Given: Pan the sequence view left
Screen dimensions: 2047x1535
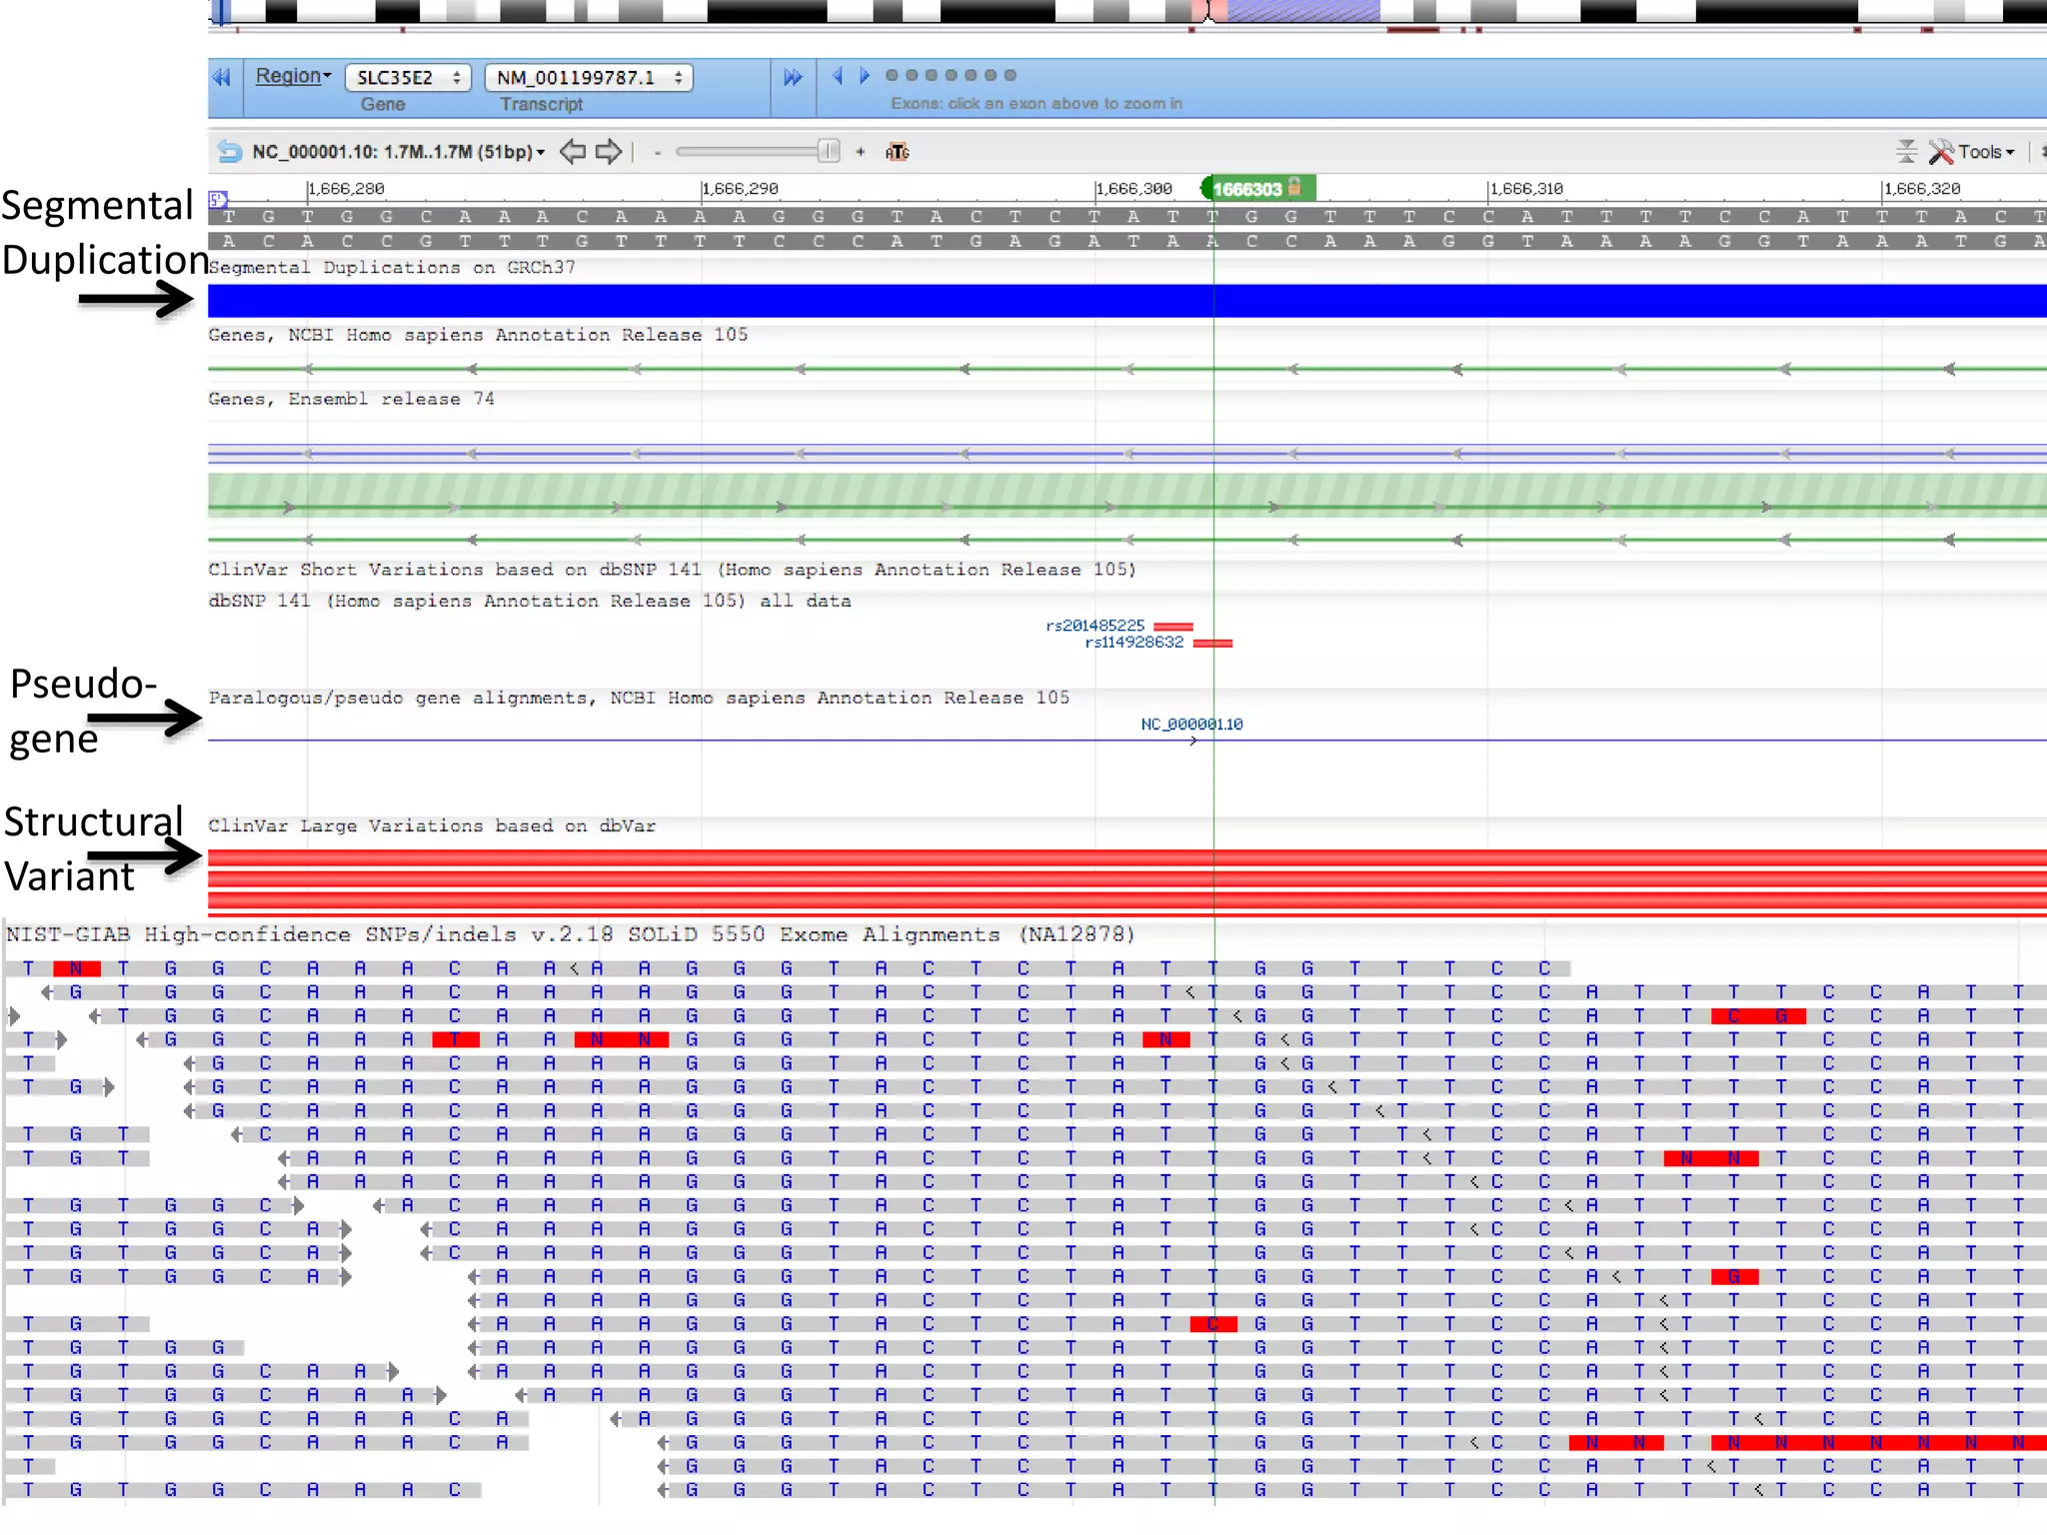Looking at the screenshot, I should 573,152.
